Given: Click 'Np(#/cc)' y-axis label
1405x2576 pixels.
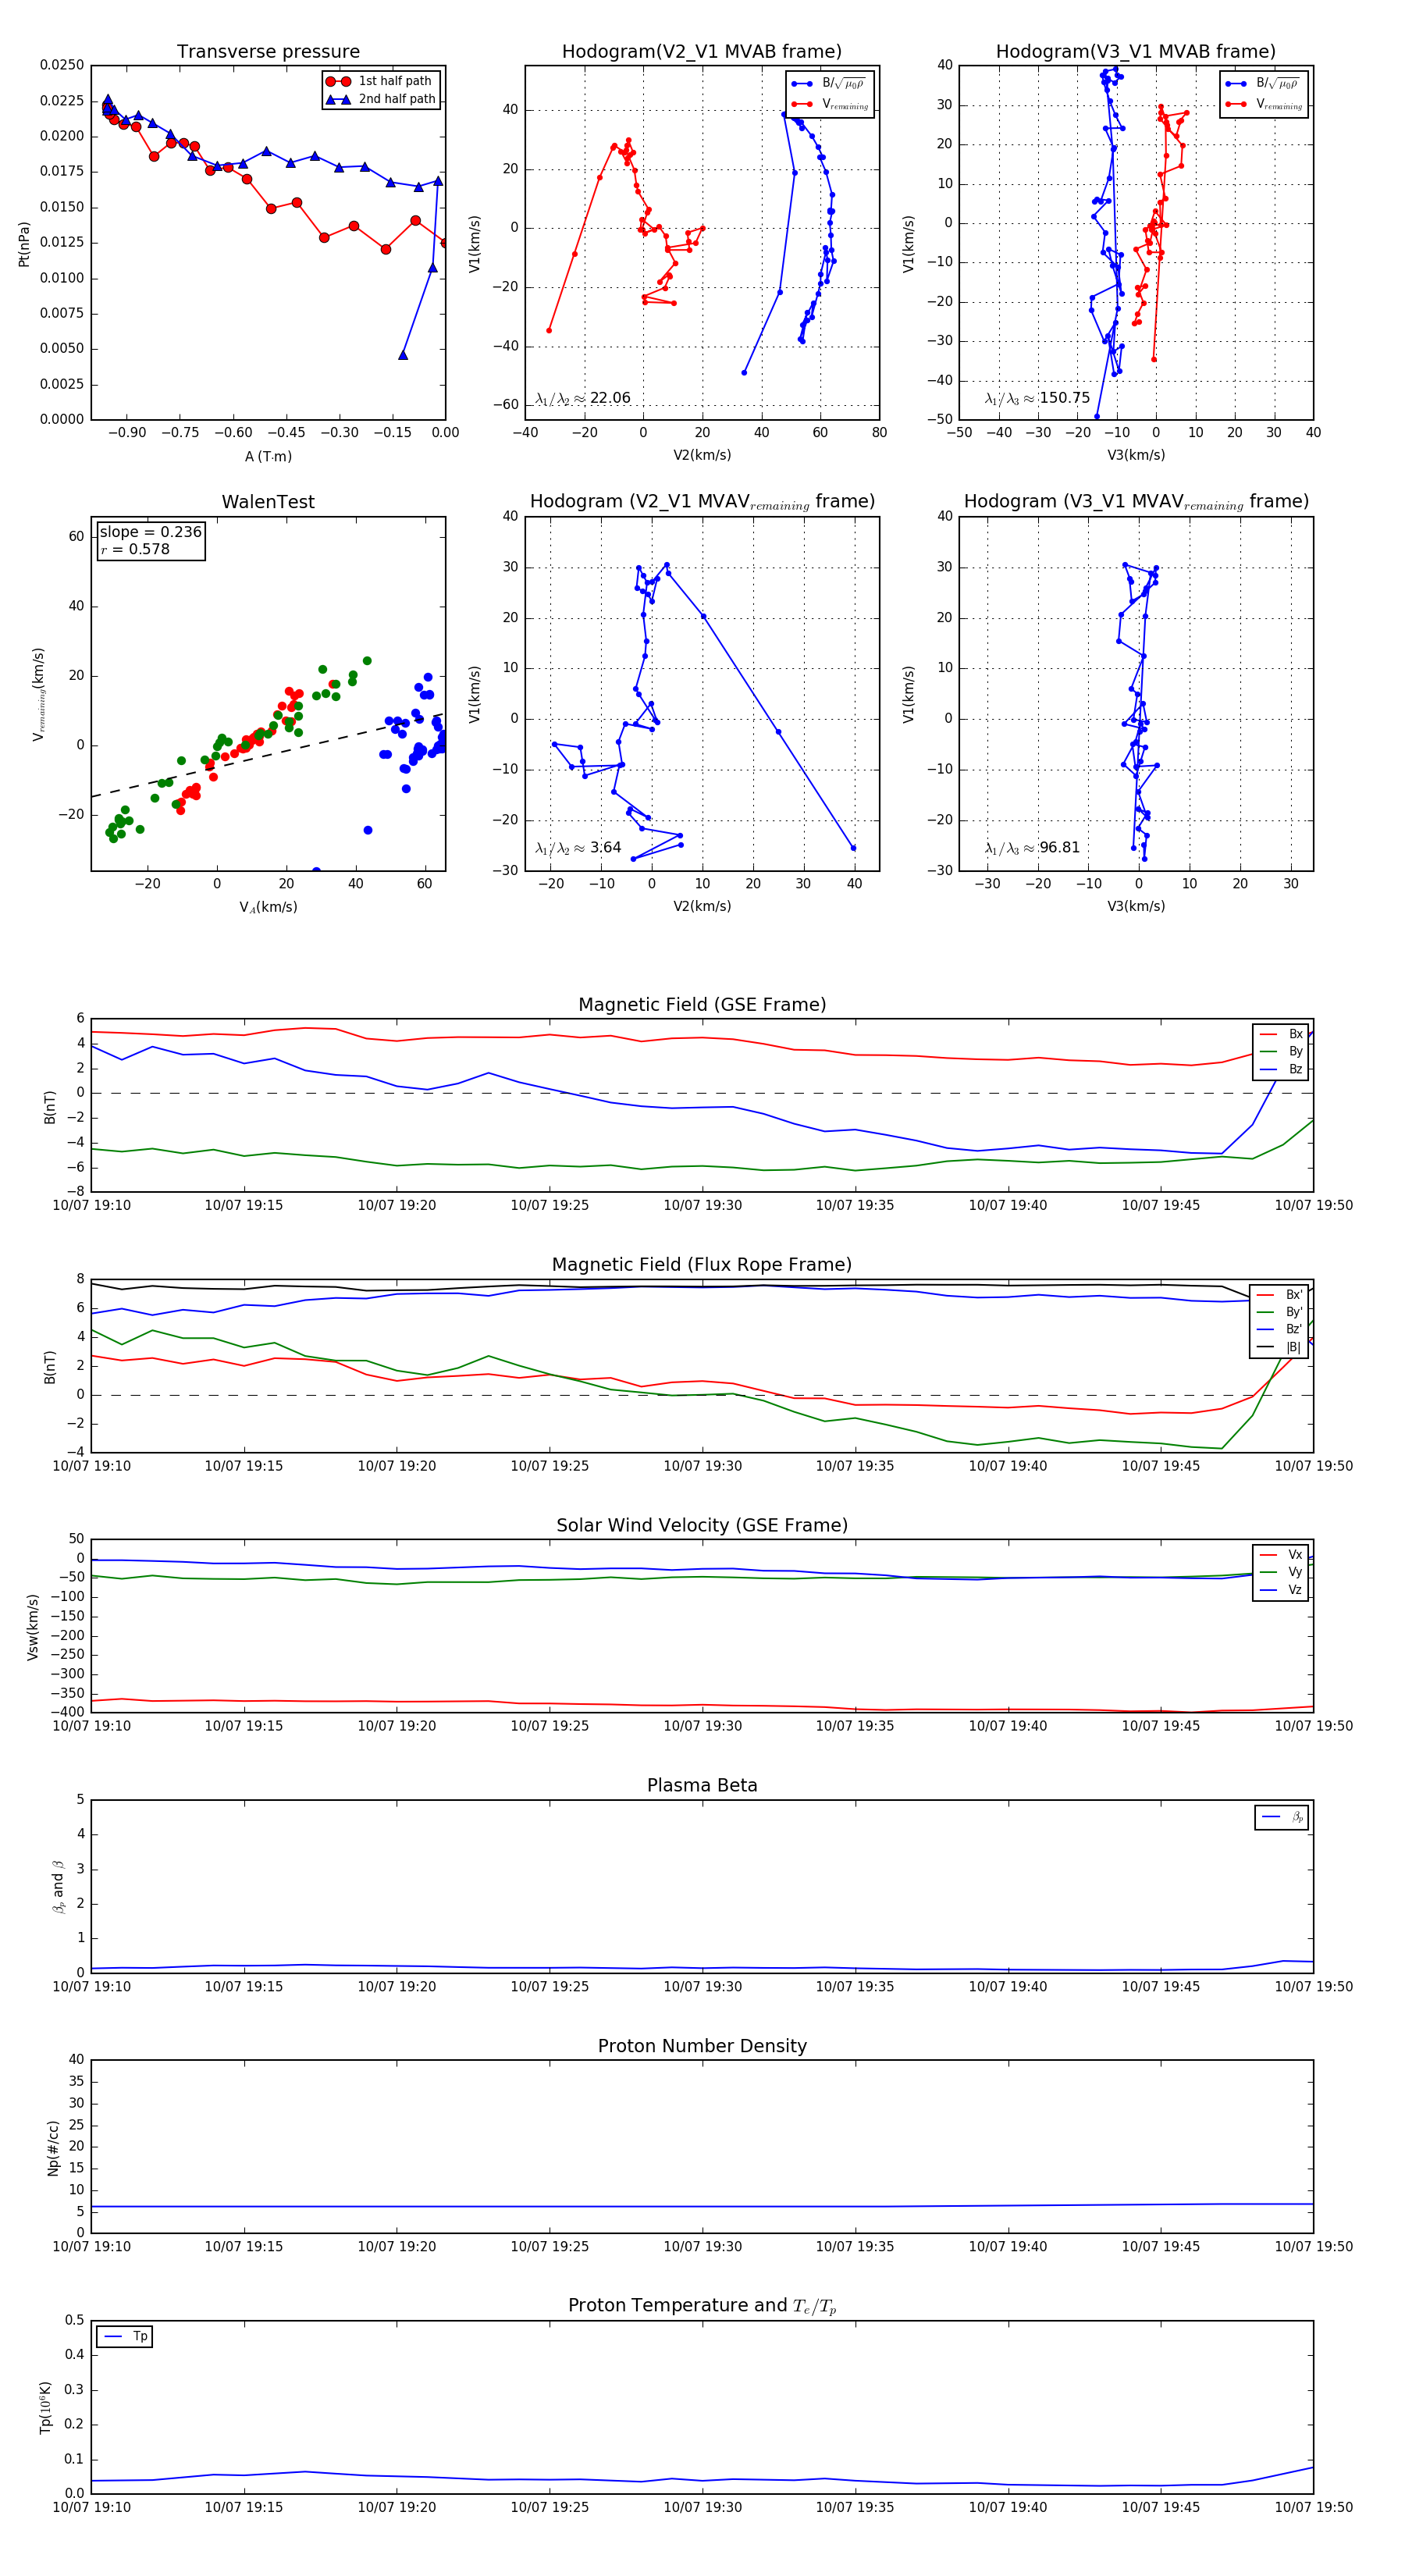Looking at the screenshot, I should click(x=53, y=2147).
